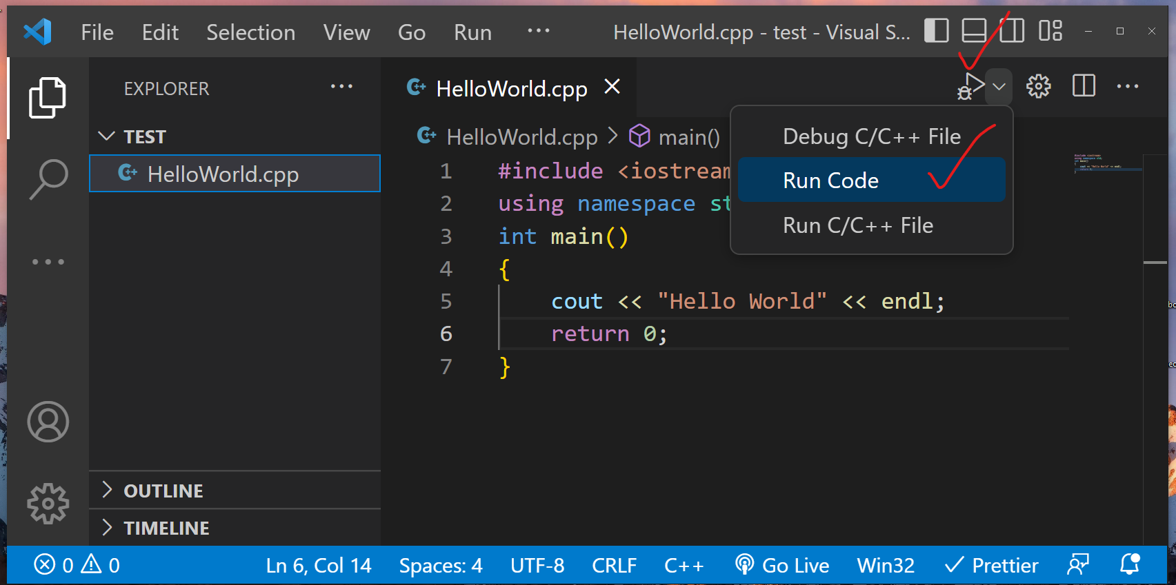
Task: Click the editor toolbar gear icon
Action: (x=1038, y=87)
